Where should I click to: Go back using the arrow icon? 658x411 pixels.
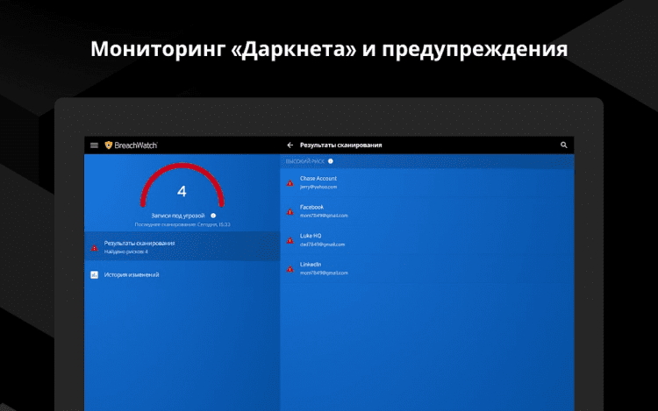[x=290, y=145]
